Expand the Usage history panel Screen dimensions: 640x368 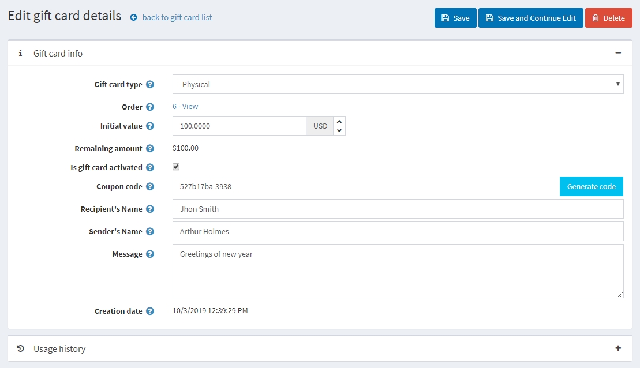[x=618, y=348]
